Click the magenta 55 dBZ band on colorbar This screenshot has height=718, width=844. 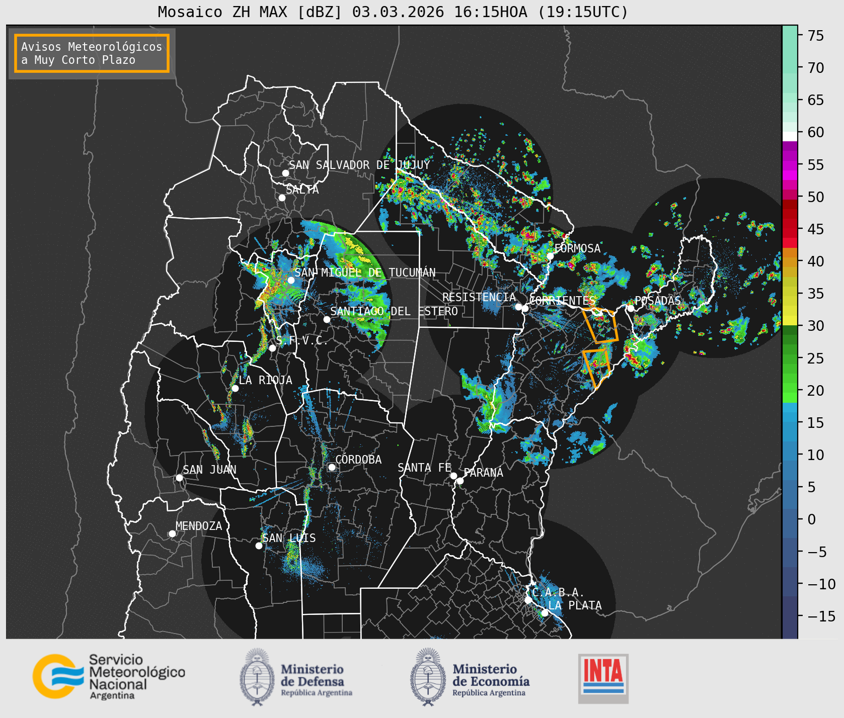pyautogui.click(x=790, y=165)
